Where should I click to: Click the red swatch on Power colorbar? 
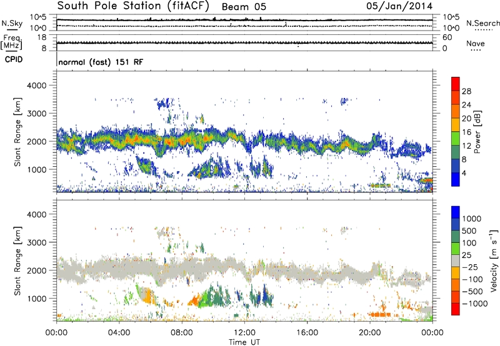point(456,84)
